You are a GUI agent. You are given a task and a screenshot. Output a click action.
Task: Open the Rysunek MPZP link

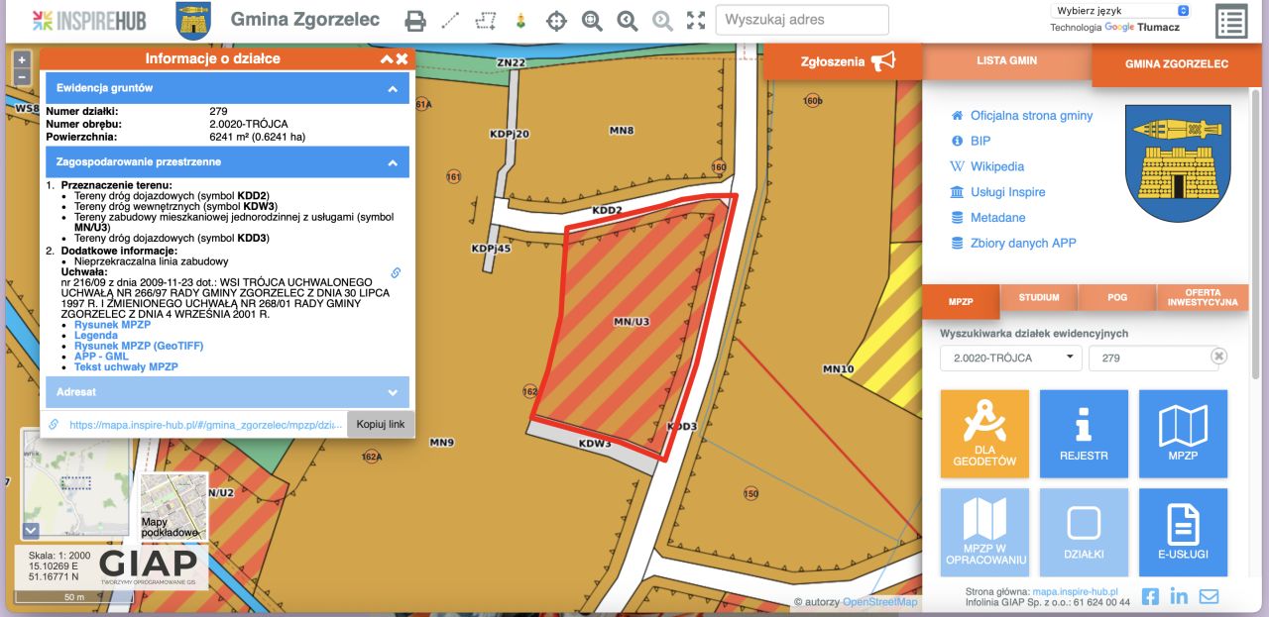[x=112, y=325]
